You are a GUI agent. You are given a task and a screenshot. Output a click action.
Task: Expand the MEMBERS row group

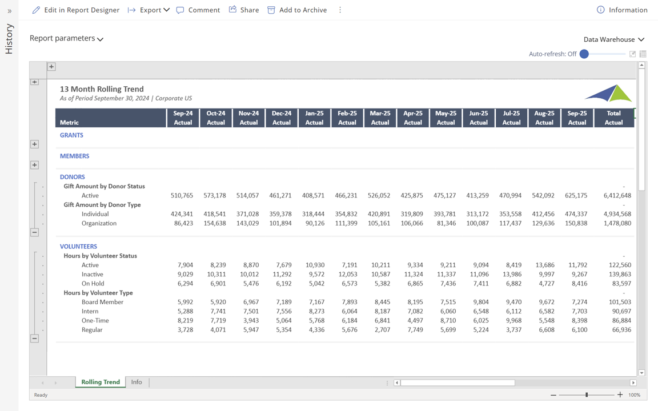tap(34, 165)
